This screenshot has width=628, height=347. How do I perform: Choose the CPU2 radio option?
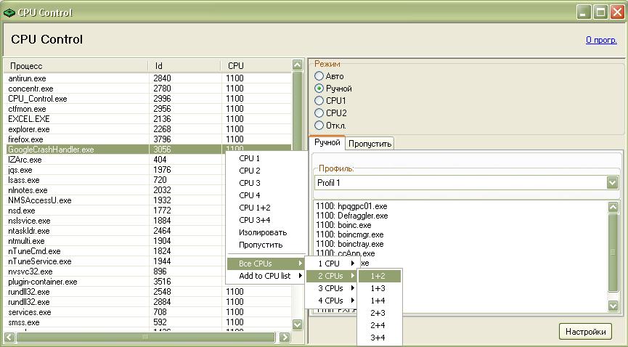319,113
